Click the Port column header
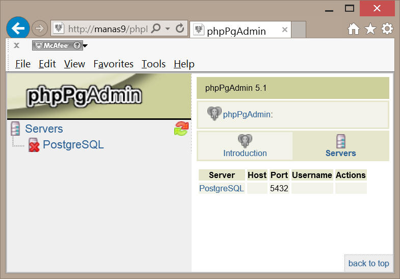 pos(279,175)
